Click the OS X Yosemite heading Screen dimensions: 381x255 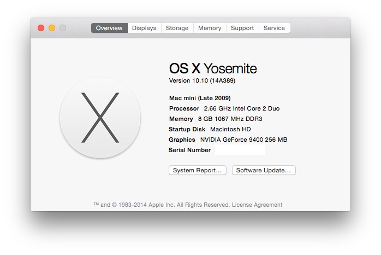tap(213, 68)
